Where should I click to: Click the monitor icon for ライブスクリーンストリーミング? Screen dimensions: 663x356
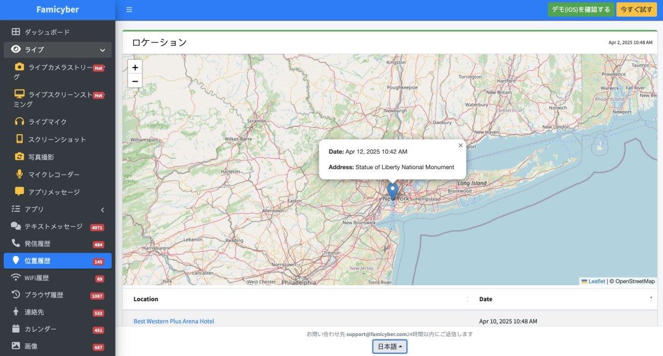pos(19,94)
